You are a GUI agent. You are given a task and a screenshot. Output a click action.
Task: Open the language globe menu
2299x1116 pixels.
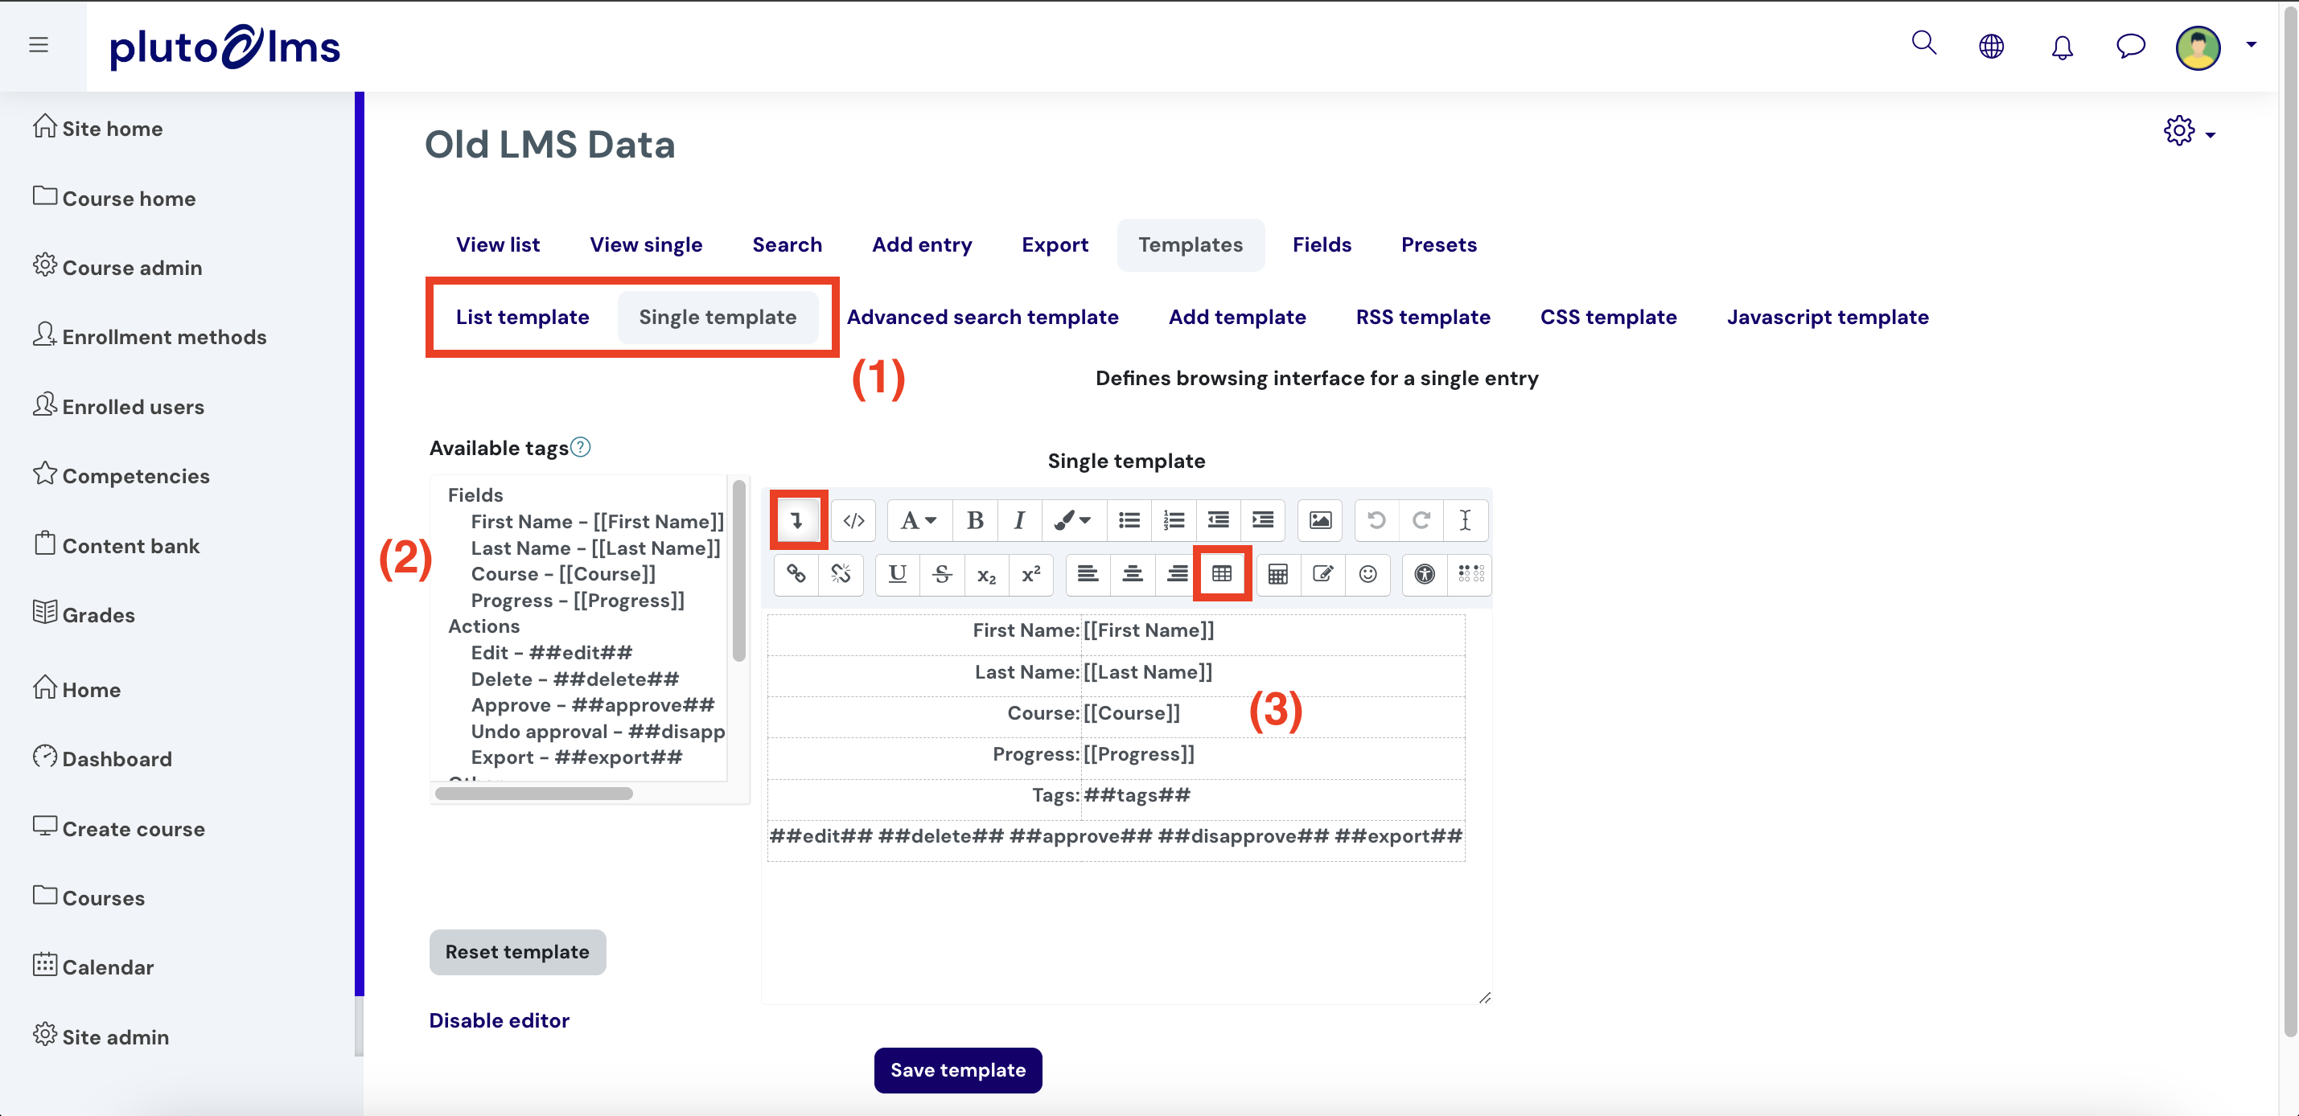pyautogui.click(x=1991, y=47)
